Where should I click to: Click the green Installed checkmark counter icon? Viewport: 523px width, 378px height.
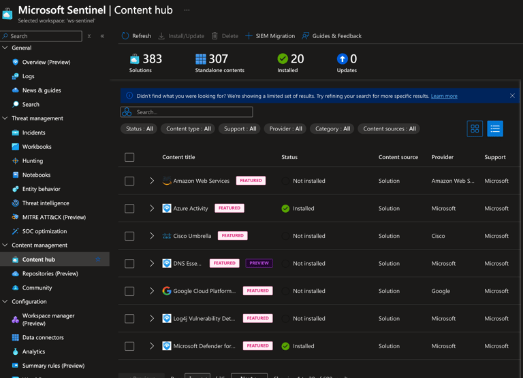tap(283, 58)
